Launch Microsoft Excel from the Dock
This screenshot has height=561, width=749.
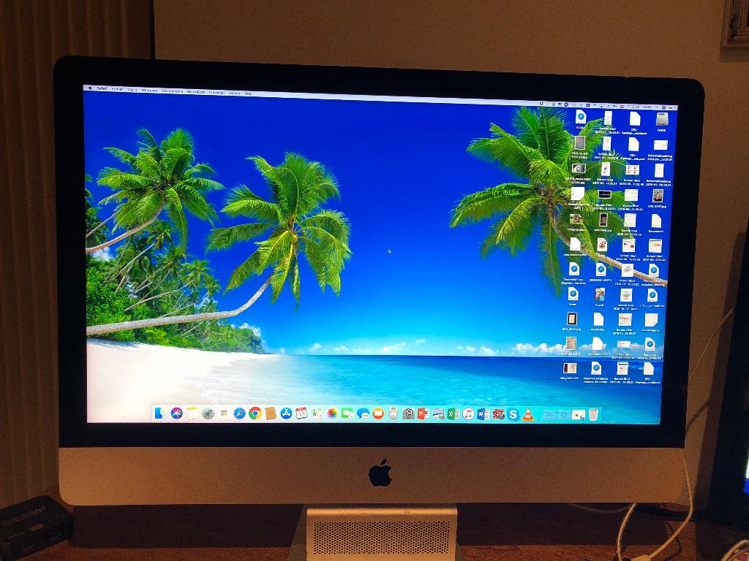point(452,415)
